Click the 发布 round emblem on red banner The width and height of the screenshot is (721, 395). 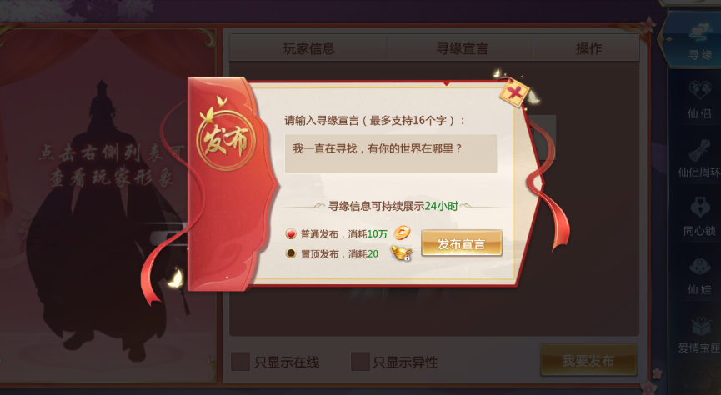[225, 139]
